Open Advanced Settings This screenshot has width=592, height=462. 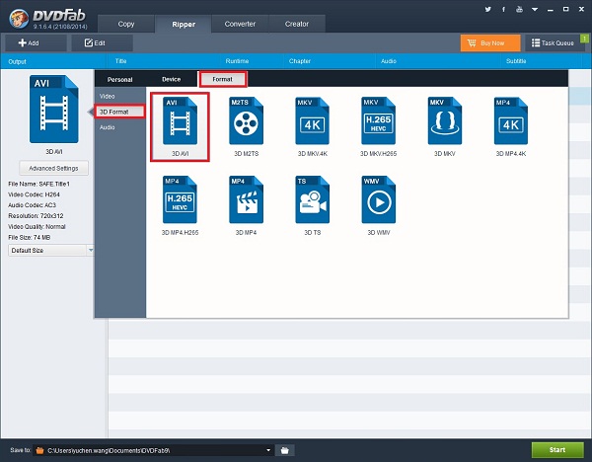[x=53, y=168]
